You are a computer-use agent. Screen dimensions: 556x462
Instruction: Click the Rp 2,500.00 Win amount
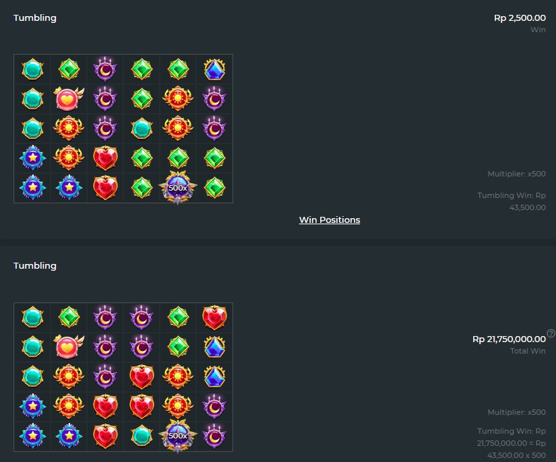(x=520, y=18)
